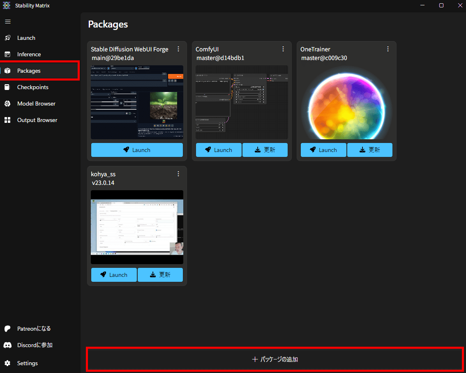Click the OneTrainer card title
This screenshot has height=373, width=466.
315,49
